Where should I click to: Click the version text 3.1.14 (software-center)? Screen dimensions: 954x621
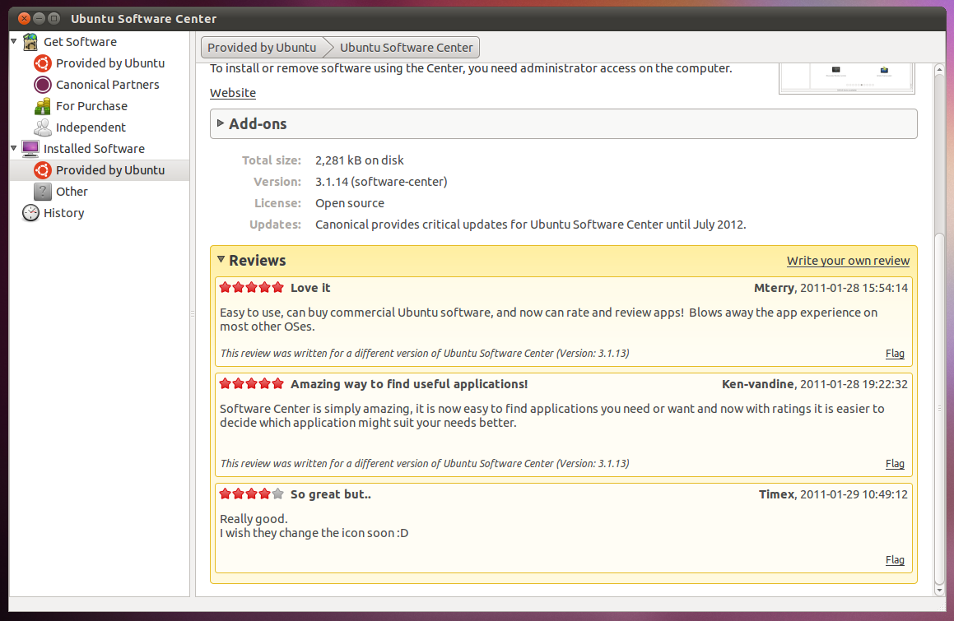tap(381, 182)
